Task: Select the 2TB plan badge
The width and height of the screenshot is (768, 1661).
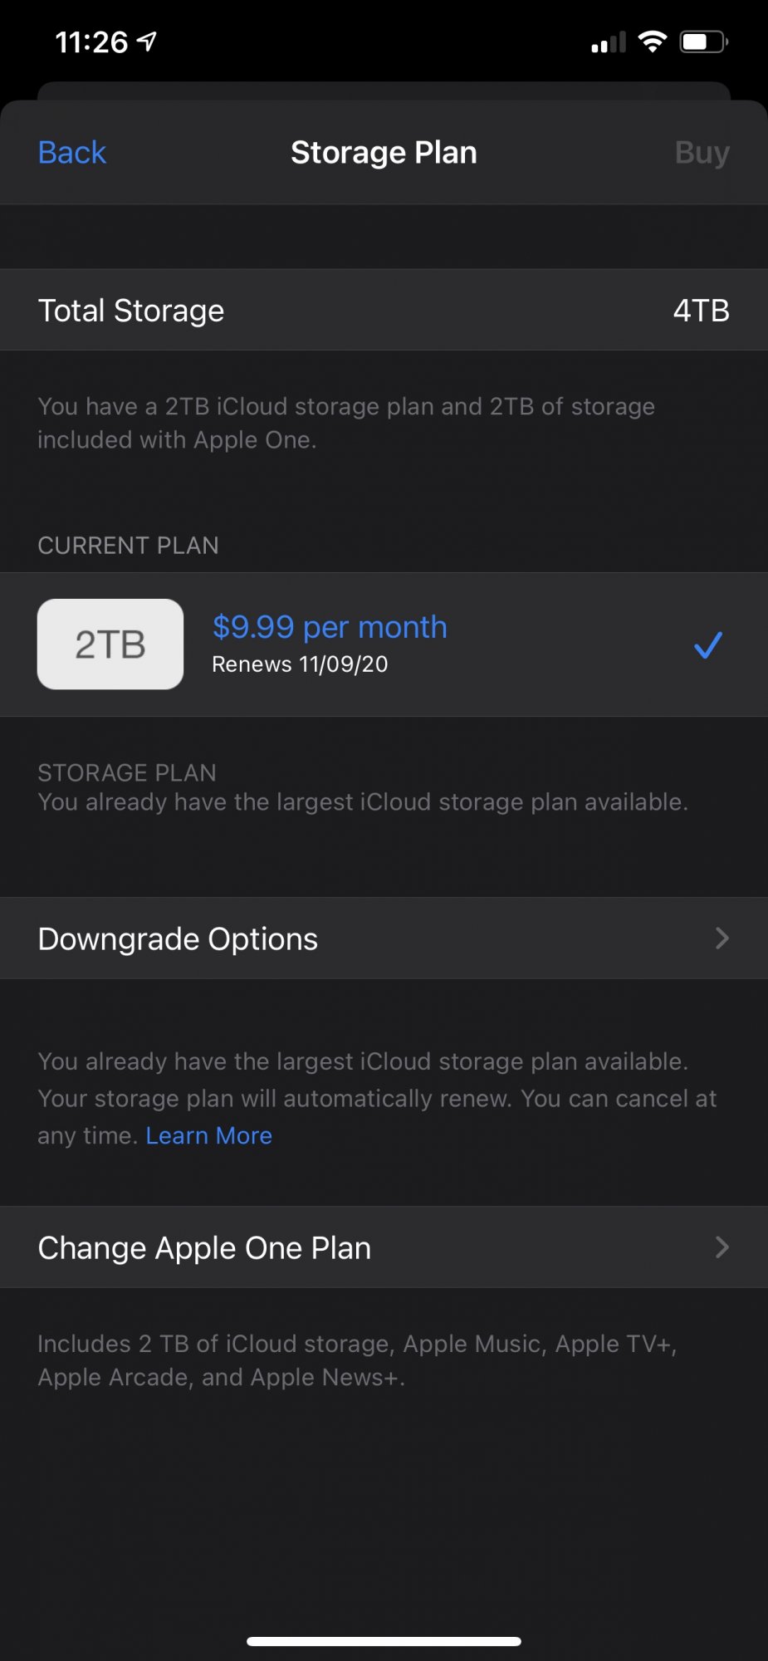Action: 110,644
